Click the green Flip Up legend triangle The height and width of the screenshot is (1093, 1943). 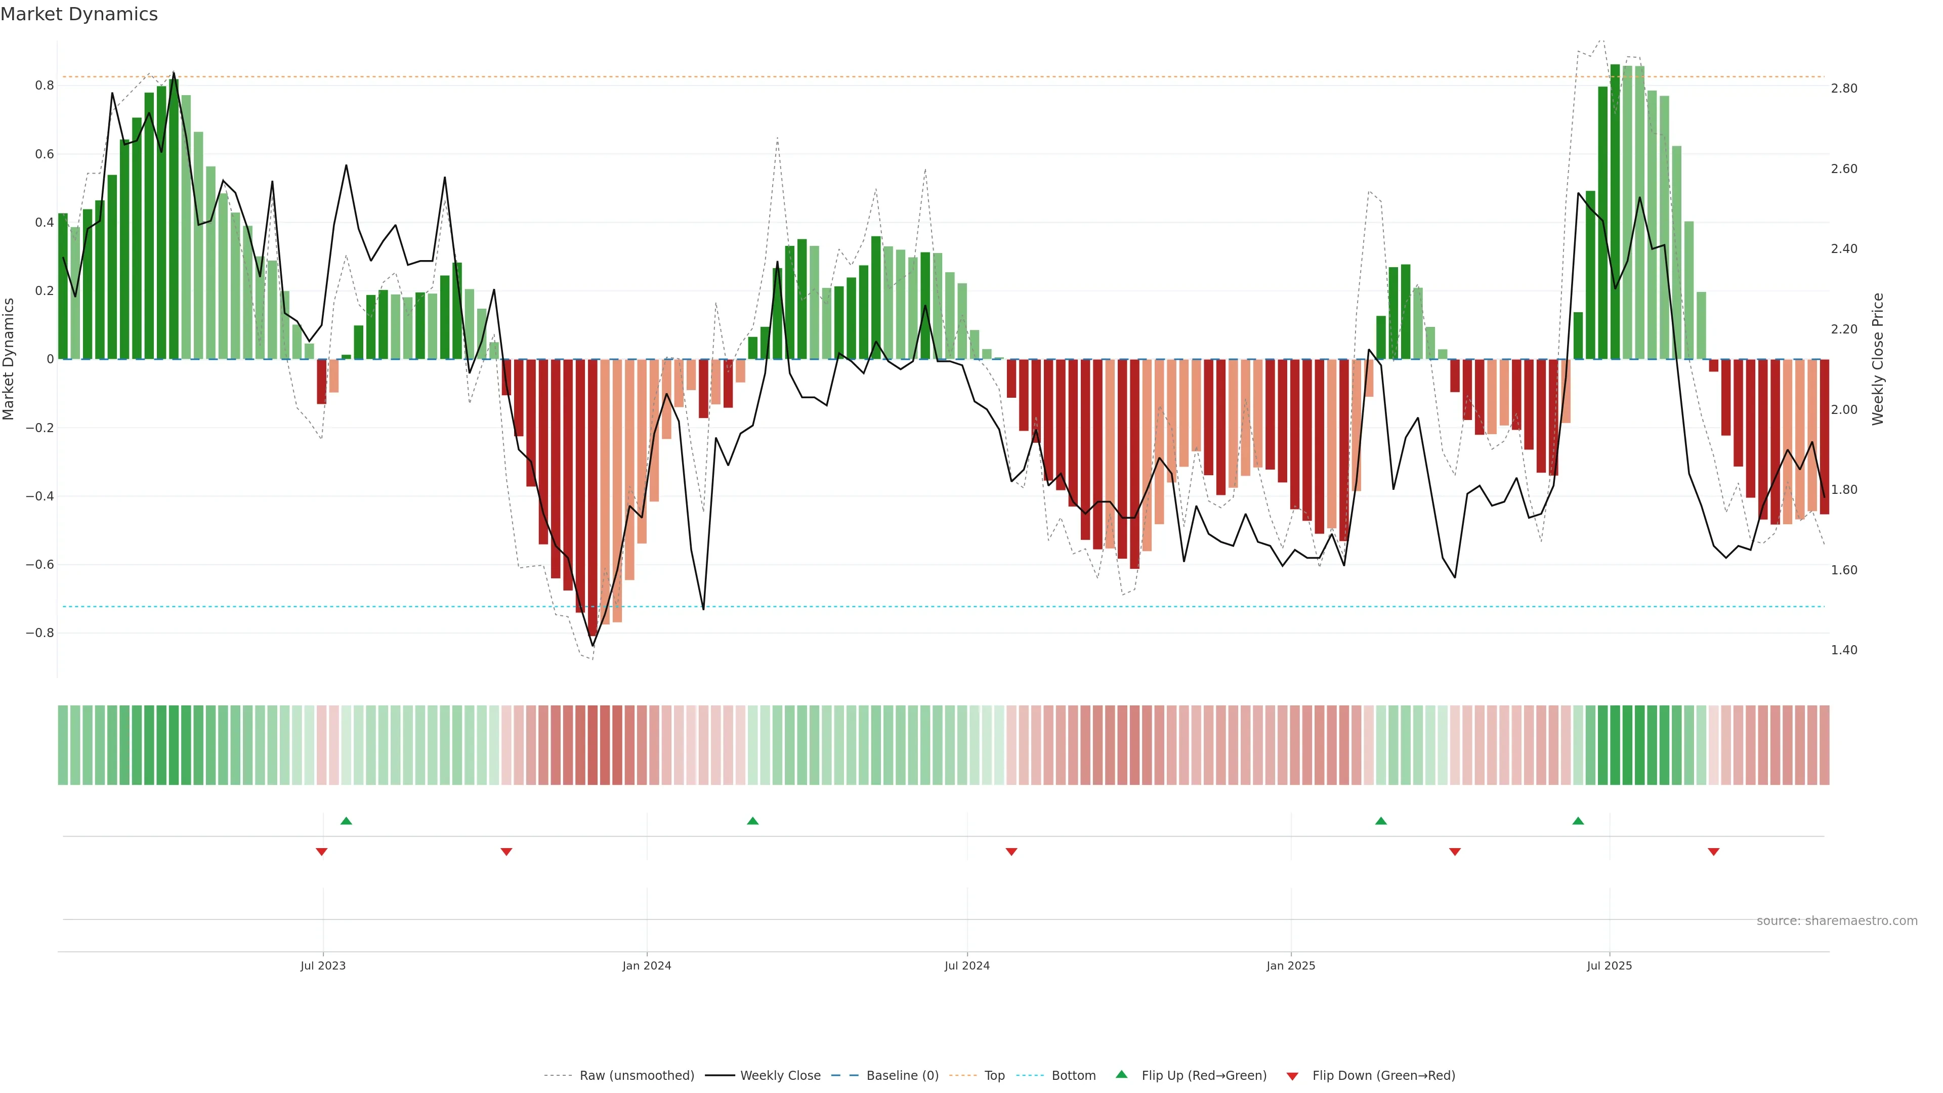coord(1122,1074)
